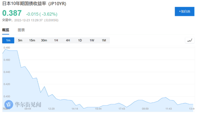Set chart interval to 1M

tap(104, 40)
